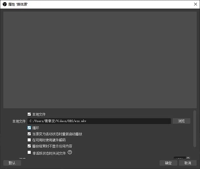The image size is (200, 169).
Task: Toggle the 循环 loop checkbox
Action: click(29, 128)
